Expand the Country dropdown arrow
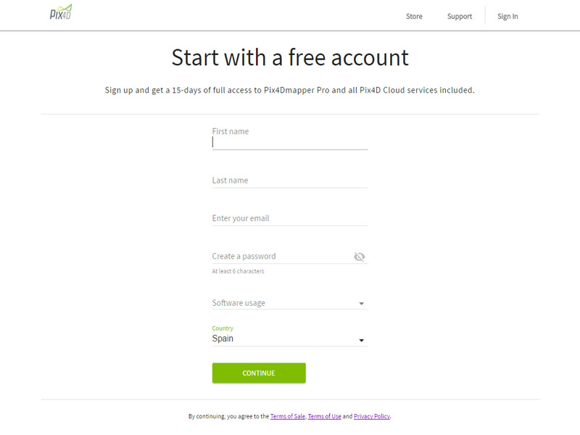The width and height of the screenshot is (580, 435). pyautogui.click(x=361, y=340)
